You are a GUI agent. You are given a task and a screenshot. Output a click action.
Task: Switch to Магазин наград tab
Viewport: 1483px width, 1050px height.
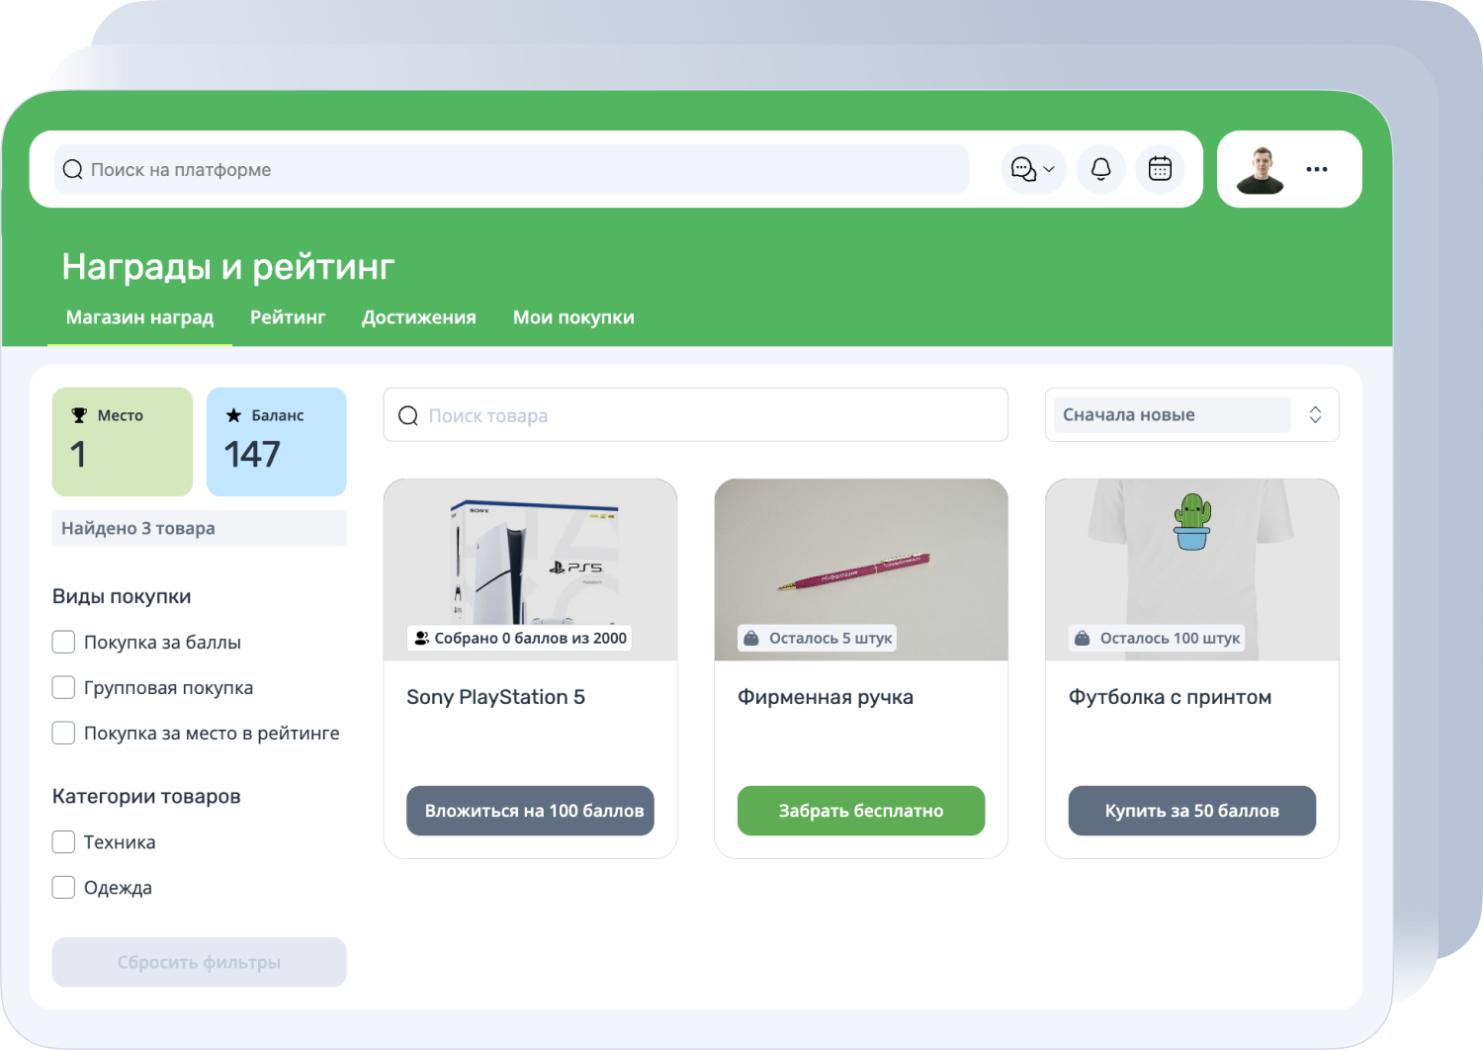[x=139, y=317]
